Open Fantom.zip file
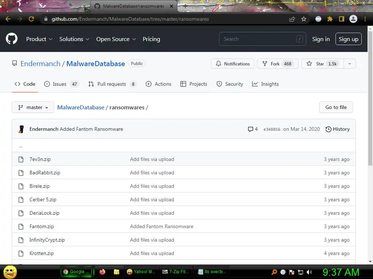Viewport: 373px width, 279px height. [42, 227]
